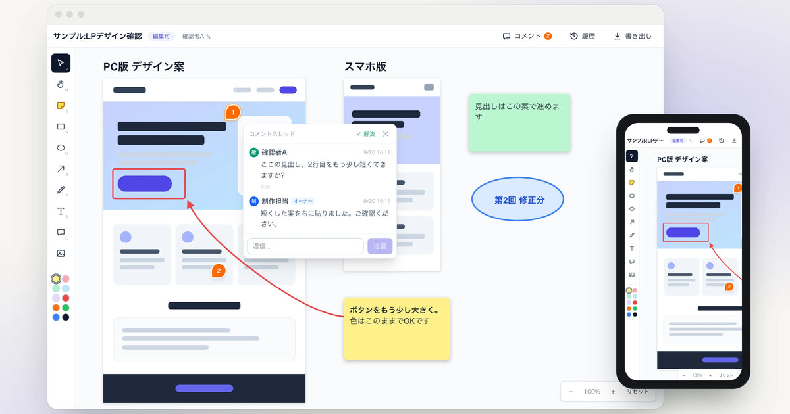Click 書き出し export in the desktop header
The width and height of the screenshot is (790, 414).
(x=632, y=36)
